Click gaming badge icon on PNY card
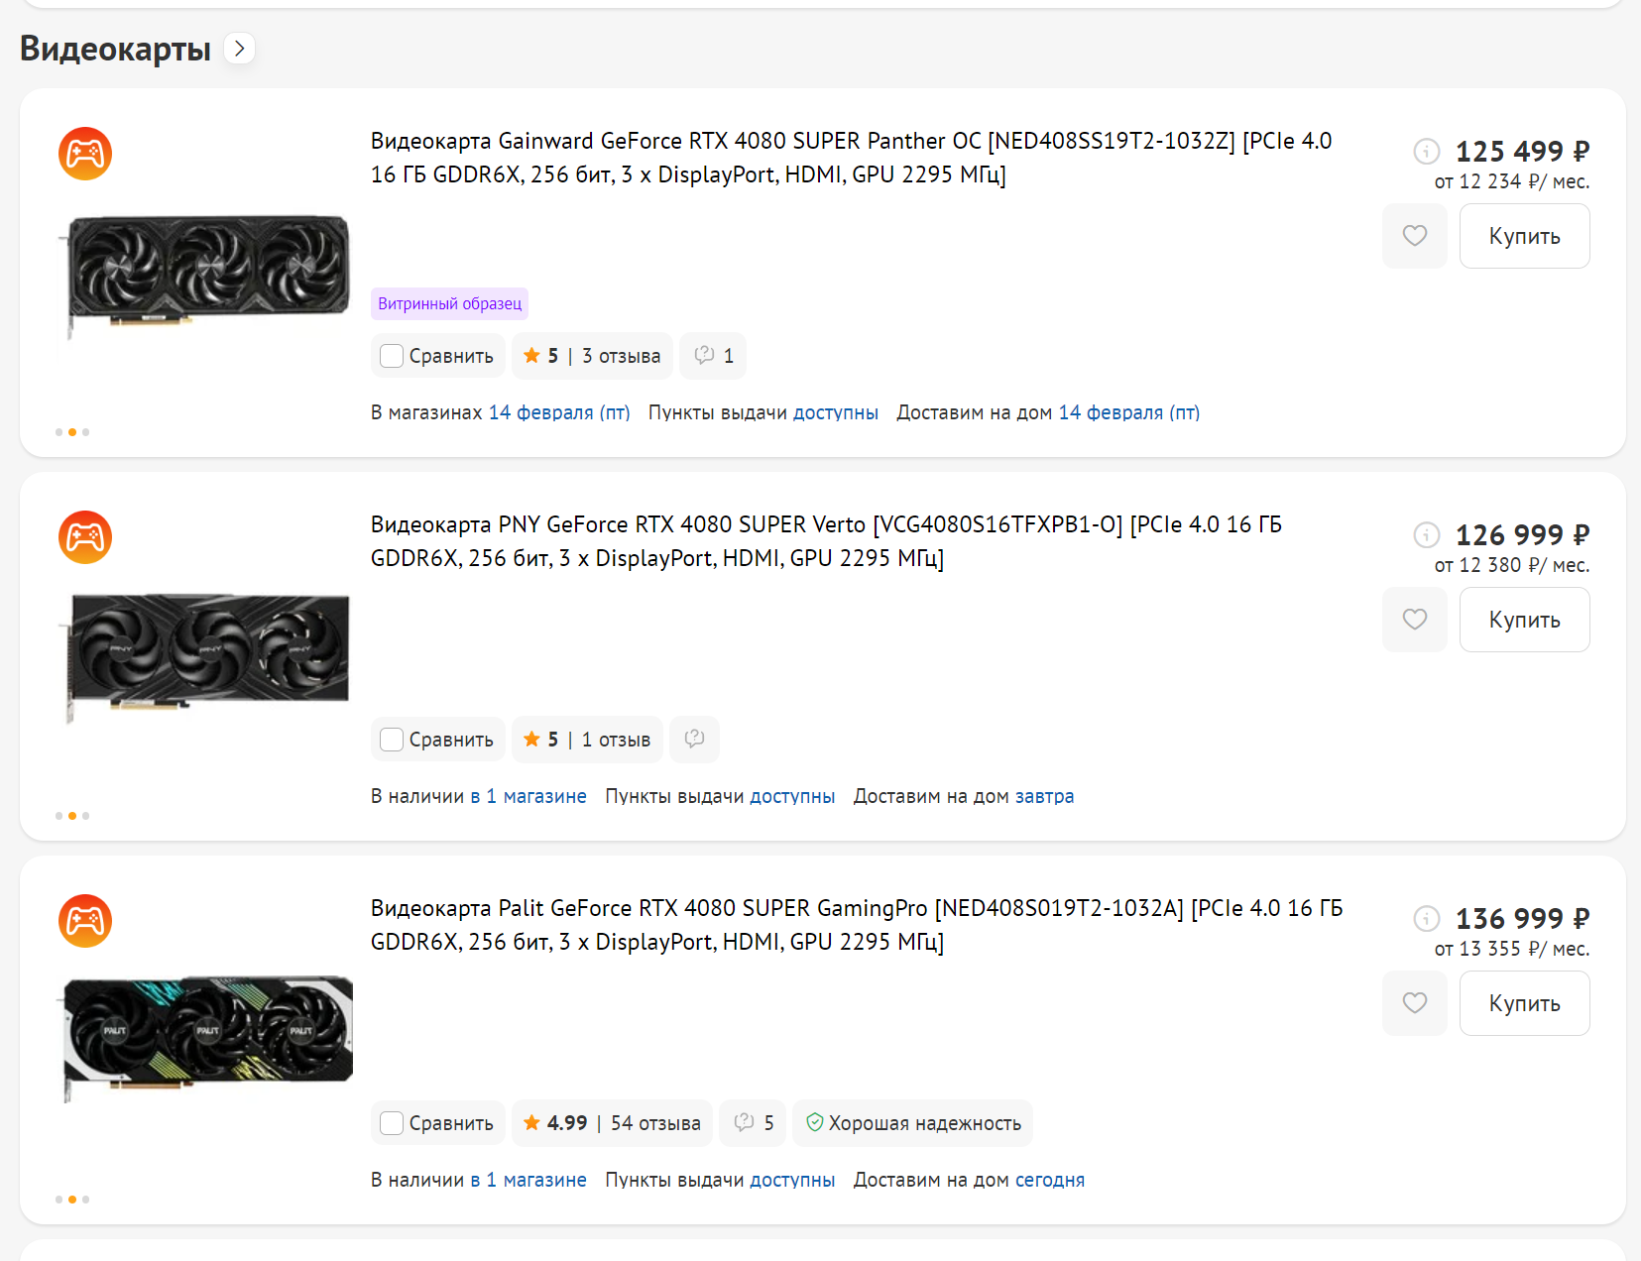The height and width of the screenshot is (1261, 1641). tap(85, 537)
